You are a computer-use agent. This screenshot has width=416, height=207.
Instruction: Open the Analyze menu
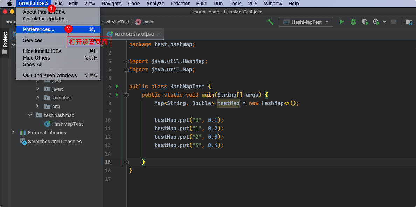[x=155, y=4]
